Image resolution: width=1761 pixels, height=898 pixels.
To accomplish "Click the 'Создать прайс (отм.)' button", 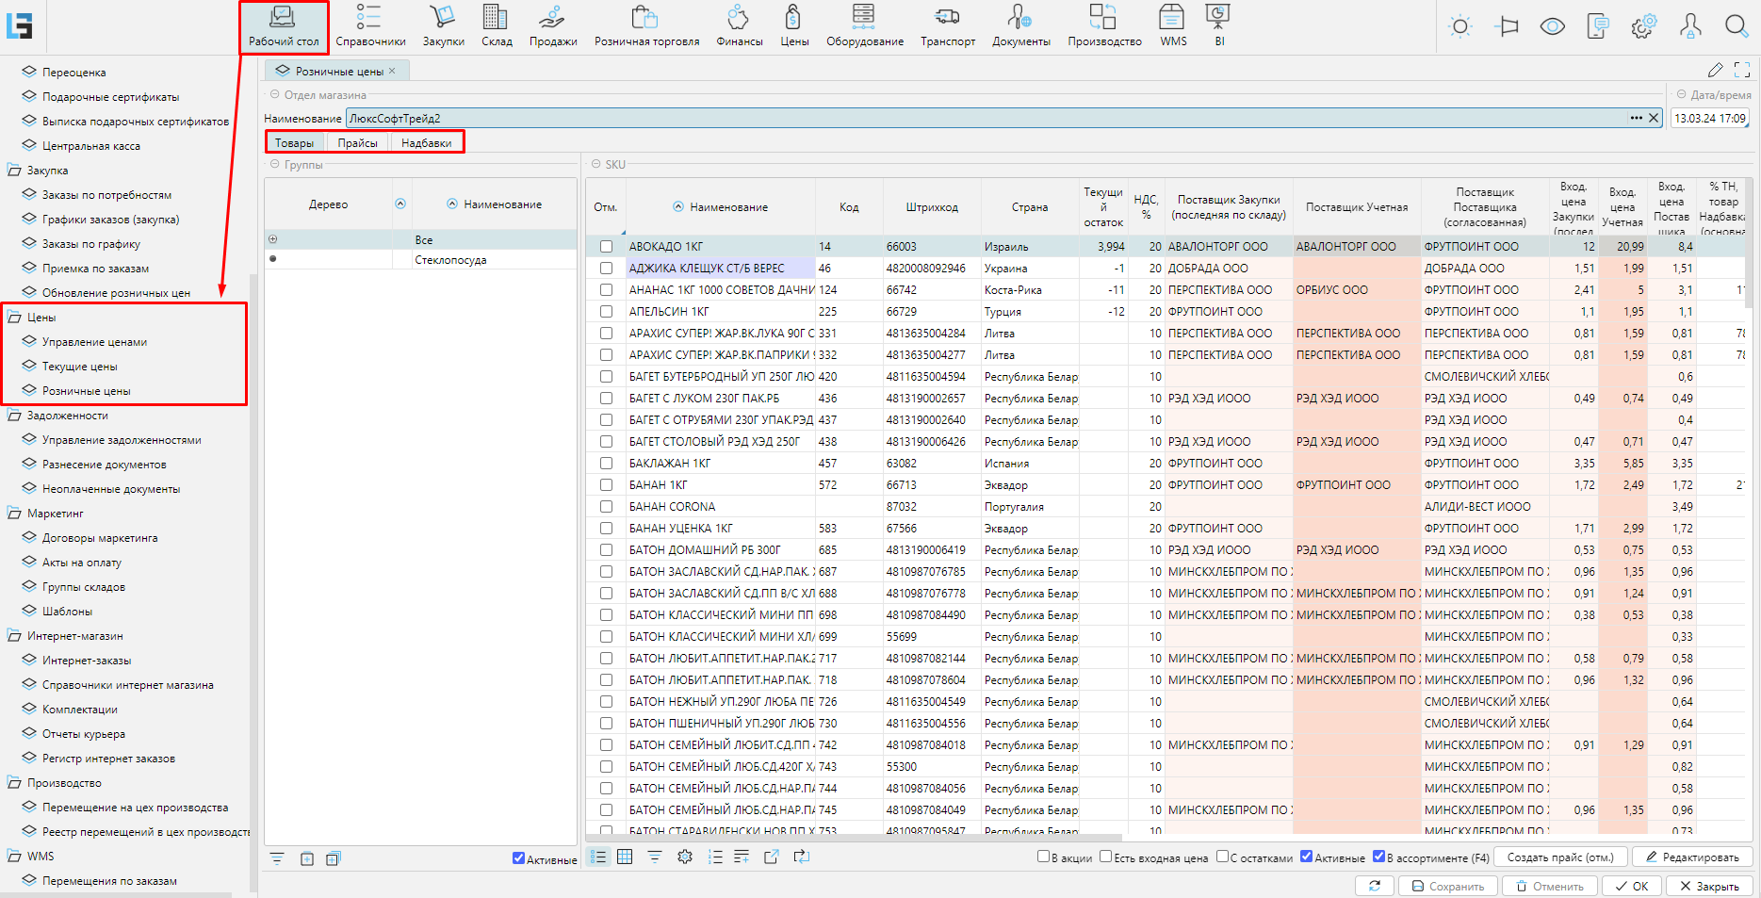I will [x=1559, y=857].
